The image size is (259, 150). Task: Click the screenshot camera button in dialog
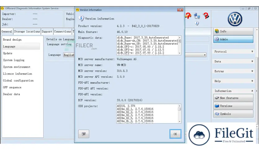pos(84,134)
